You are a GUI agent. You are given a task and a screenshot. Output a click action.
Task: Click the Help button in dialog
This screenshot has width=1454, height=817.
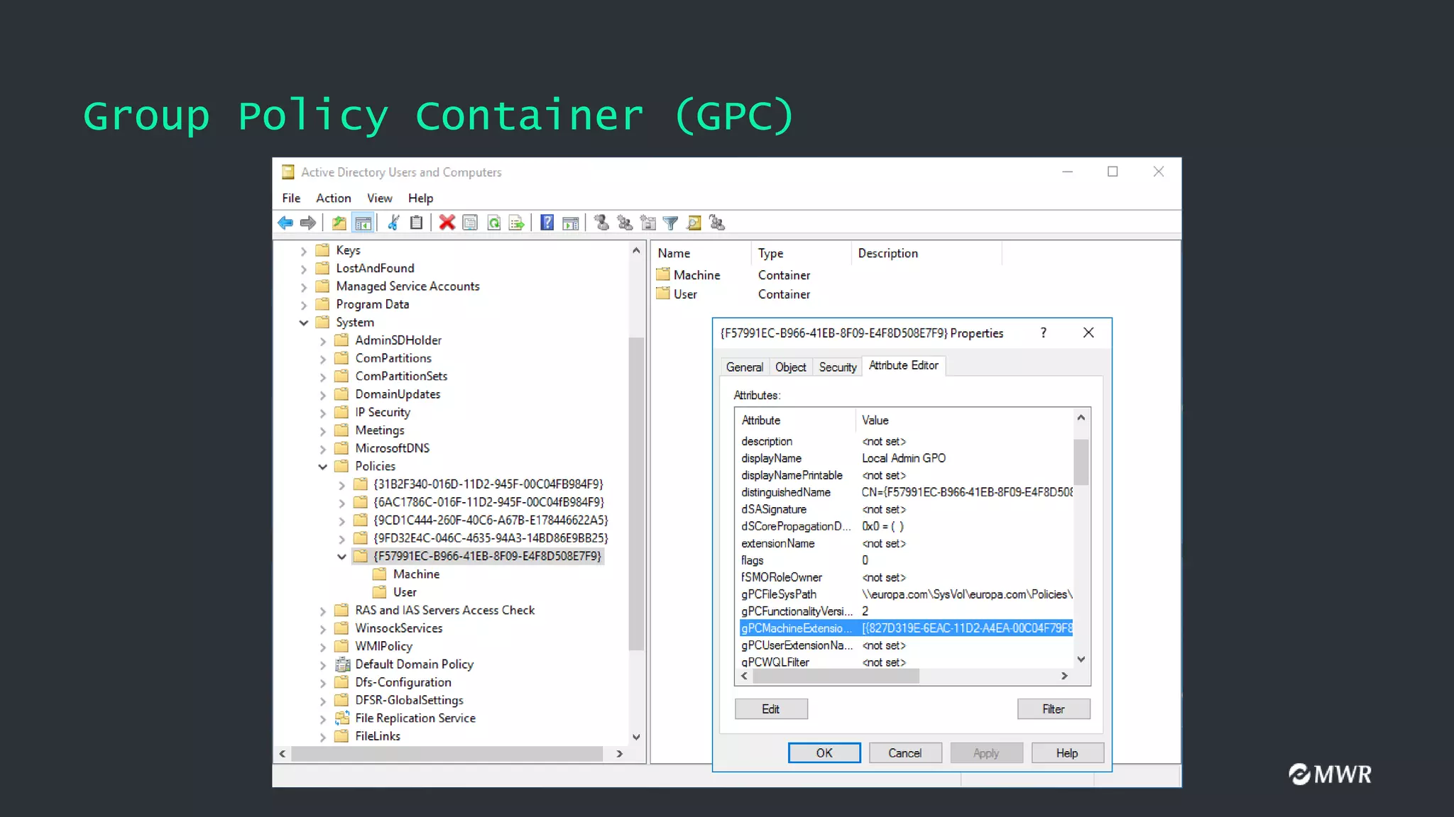[x=1067, y=753]
